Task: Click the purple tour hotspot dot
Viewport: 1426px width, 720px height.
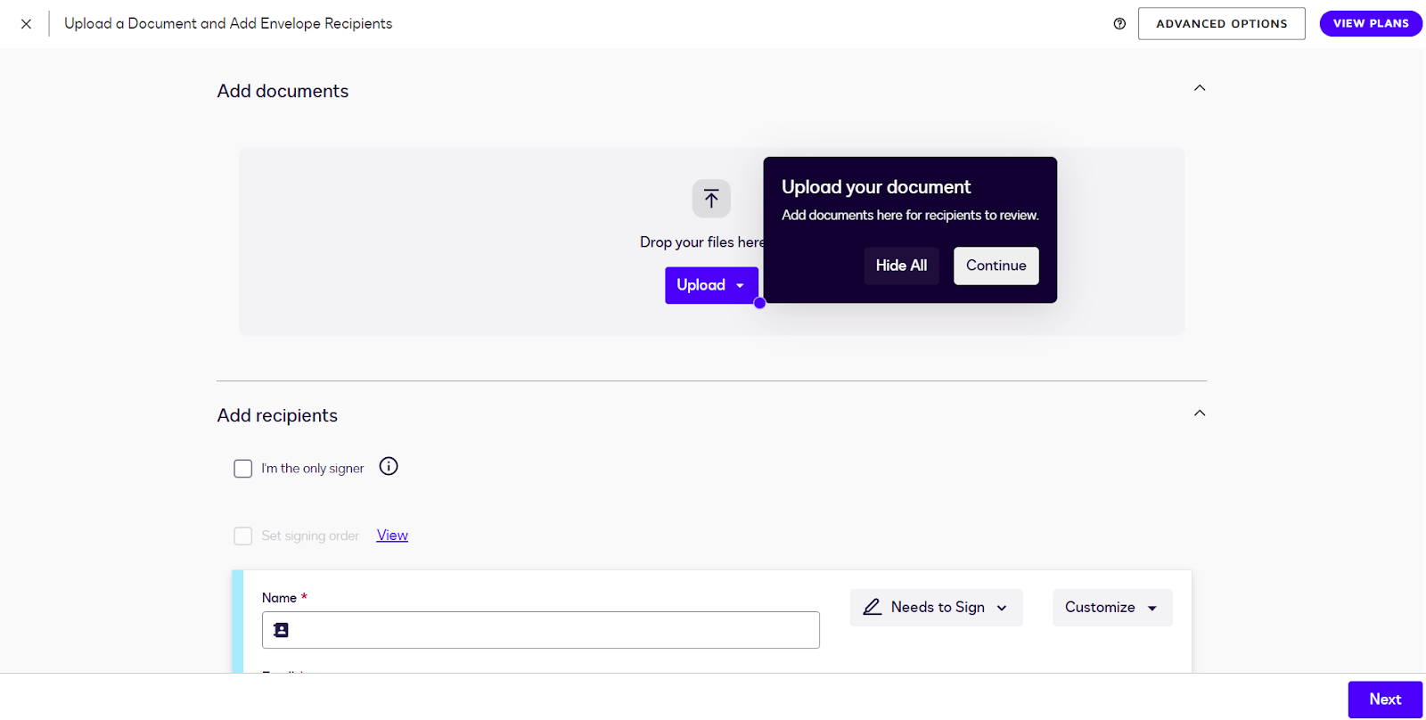Action: [759, 303]
